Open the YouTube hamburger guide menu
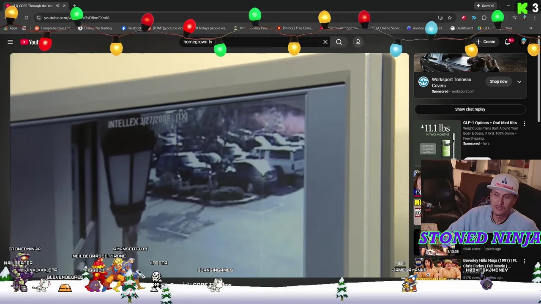The image size is (541, 304). [x=10, y=42]
